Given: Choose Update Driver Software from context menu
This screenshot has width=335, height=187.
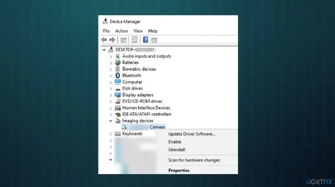Looking at the screenshot, I should tap(192, 134).
